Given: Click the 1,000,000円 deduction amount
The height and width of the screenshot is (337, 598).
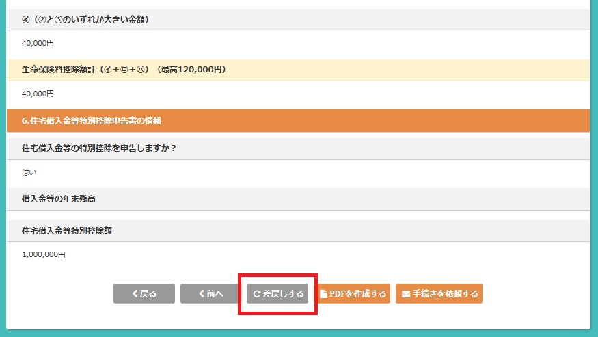Looking at the screenshot, I should click(x=44, y=255).
